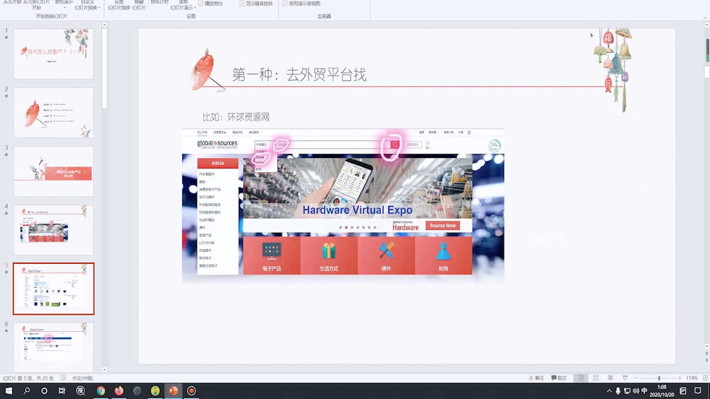This screenshot has height=399, width=710.
Task: Open volume tray icon
Action: pos(636,391)
